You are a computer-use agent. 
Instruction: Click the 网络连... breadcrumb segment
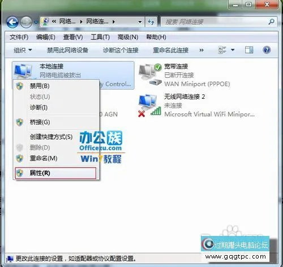97,21
